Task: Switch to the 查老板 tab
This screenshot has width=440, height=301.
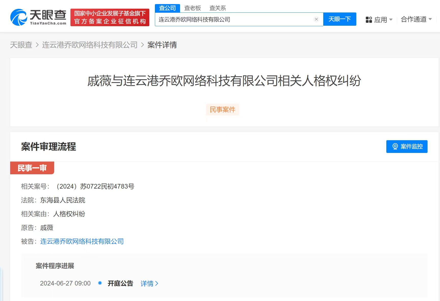Action: click(x=192, y=8)
